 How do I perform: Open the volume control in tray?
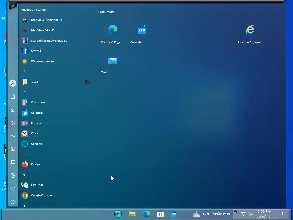coord(250,214)
